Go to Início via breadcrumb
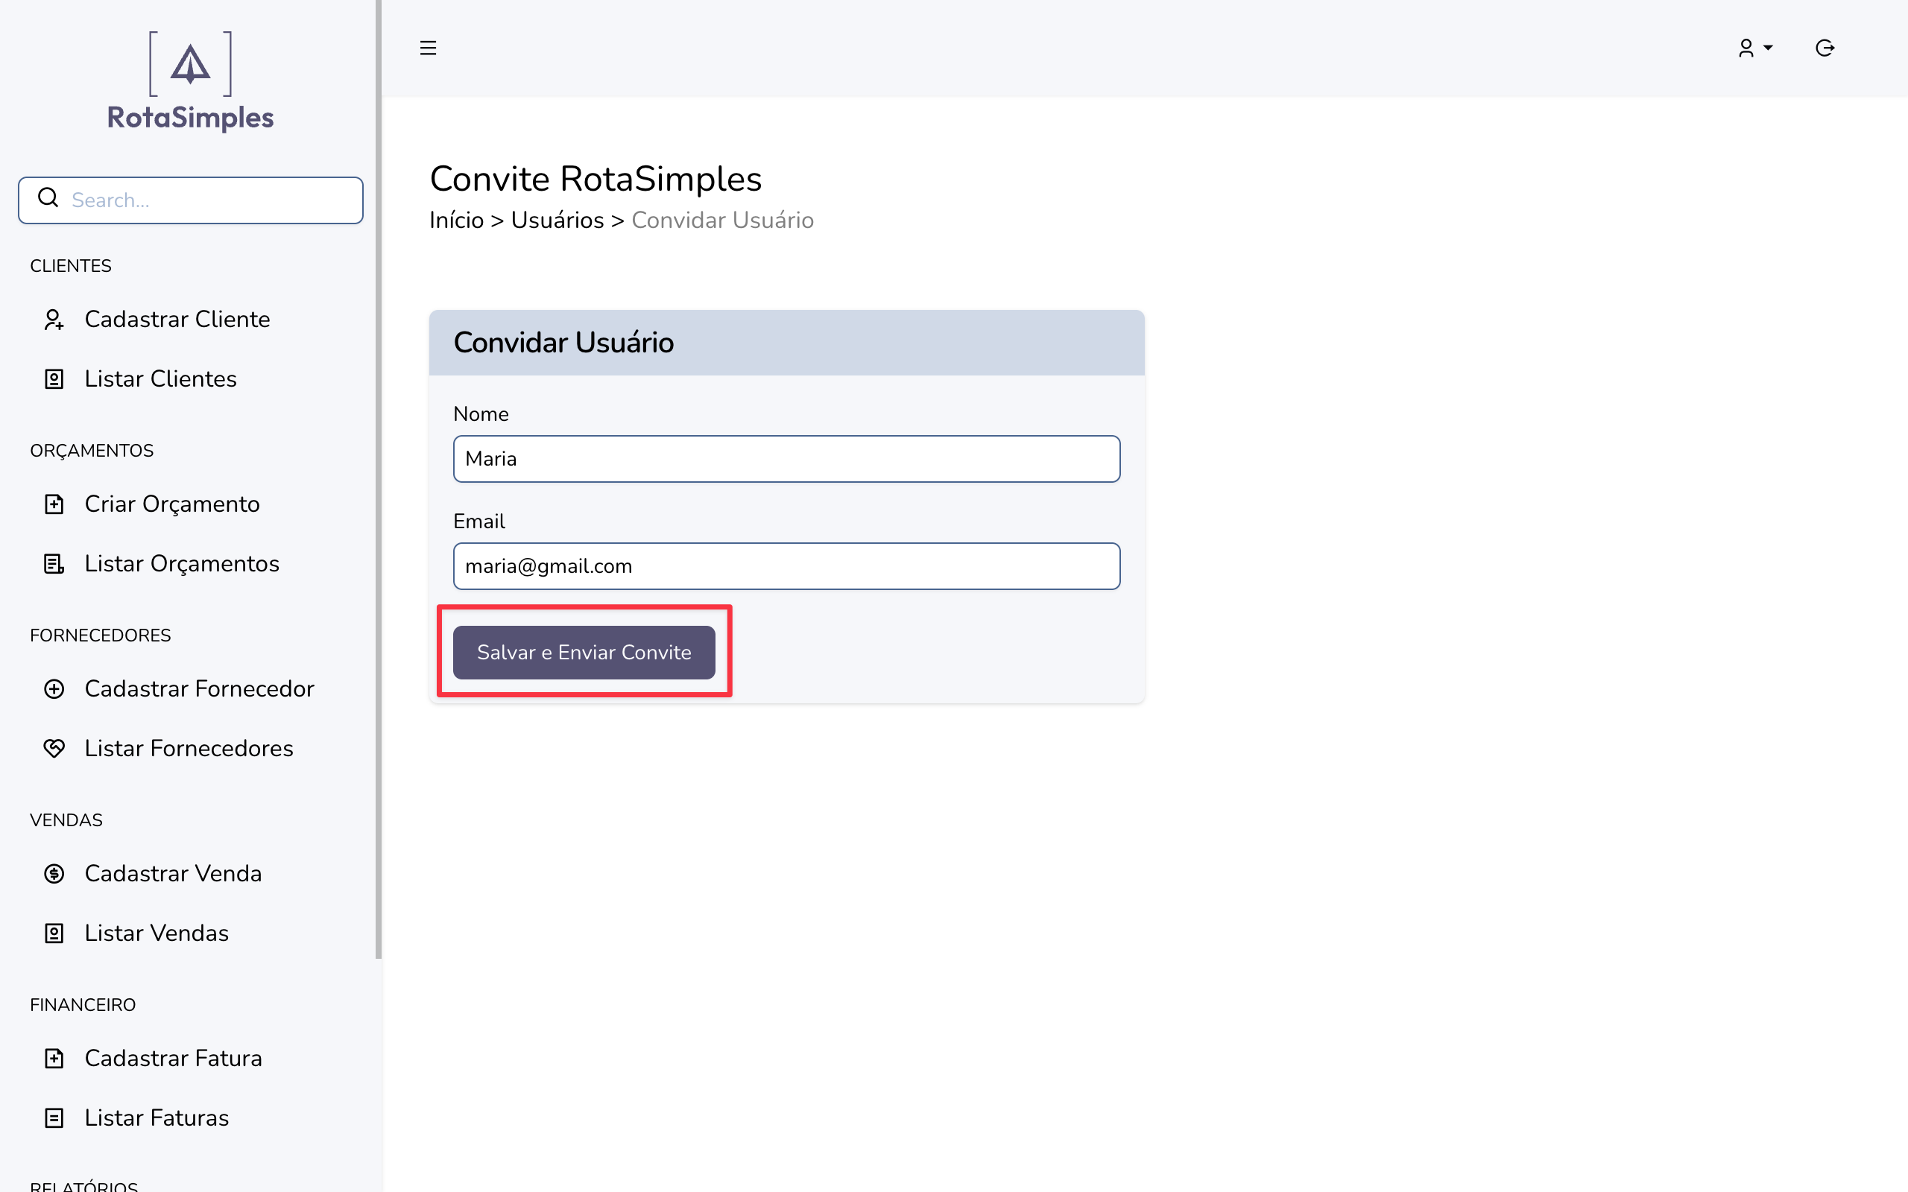 coord(455,220)
